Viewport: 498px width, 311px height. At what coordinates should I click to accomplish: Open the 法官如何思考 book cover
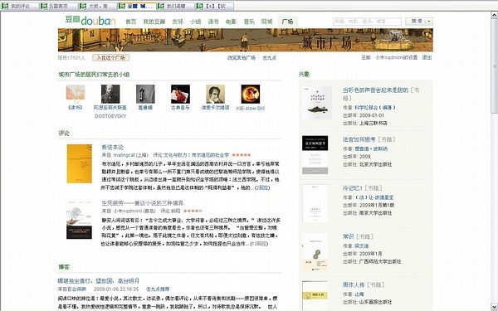coord(315,155)
